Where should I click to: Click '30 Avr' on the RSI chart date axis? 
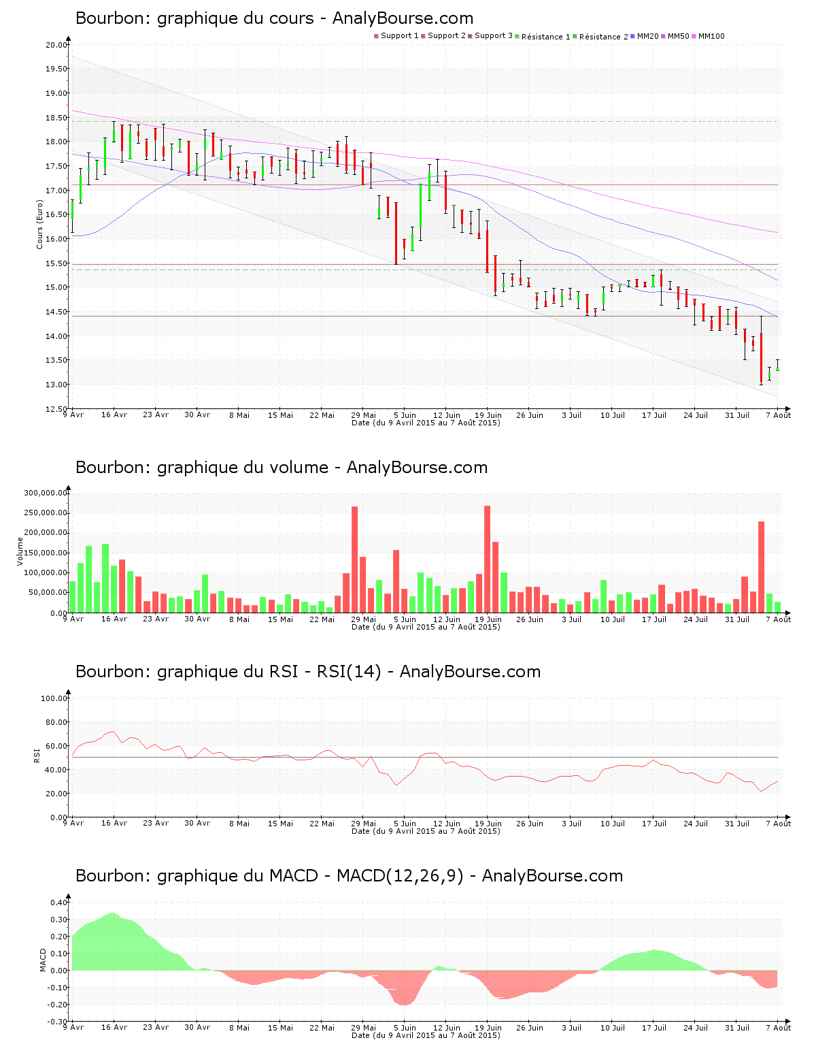[197, 824]
